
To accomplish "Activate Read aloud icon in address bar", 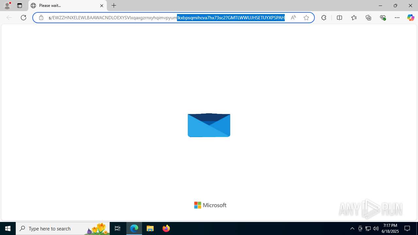I will click(x=293, y=18).
